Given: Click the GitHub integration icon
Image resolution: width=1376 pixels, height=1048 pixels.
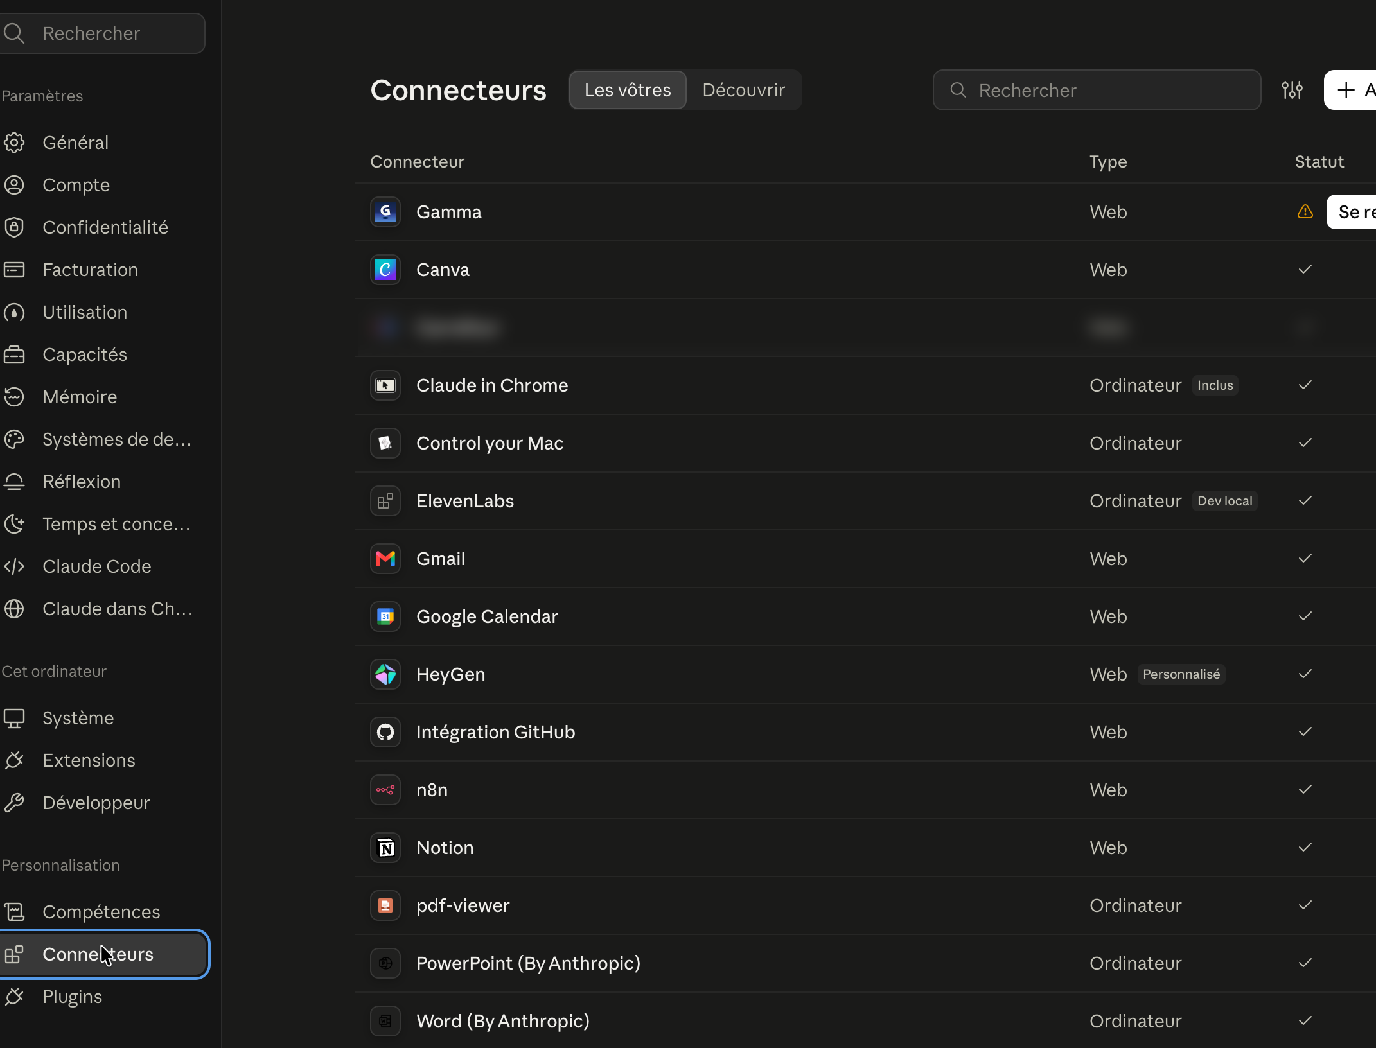Looking at the screenshot, I should [x=385, y=732].
